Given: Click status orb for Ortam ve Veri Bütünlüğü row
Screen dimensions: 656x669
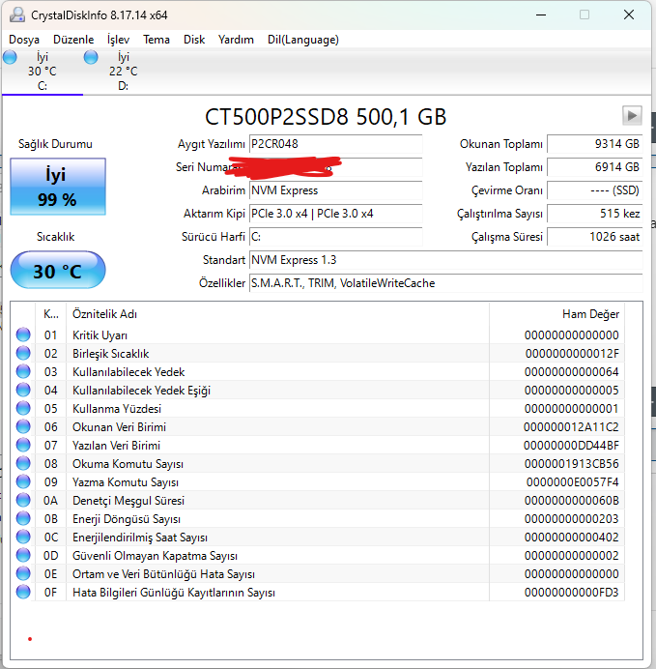Looking at the screenshot, I should click(x=23, y=573).
